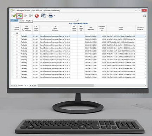Restore down the ÜTS Bekleyen Ürünler window
152x136 pixels.
140,11
